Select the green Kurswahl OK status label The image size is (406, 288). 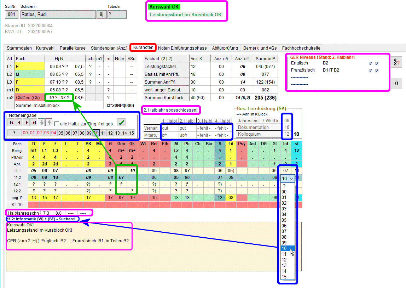point(164,7)
